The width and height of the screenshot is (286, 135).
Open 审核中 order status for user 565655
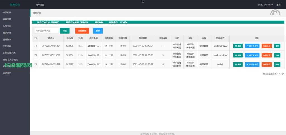pyautogui.click(x=220, y=64)
